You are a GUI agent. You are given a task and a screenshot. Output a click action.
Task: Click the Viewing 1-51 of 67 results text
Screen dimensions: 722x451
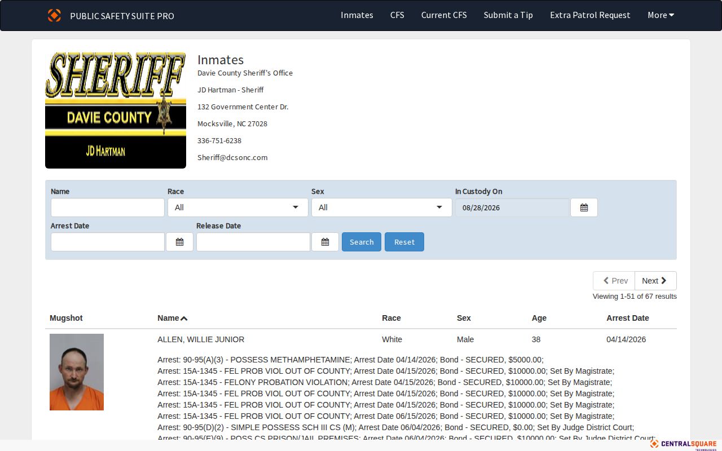coord(635,297)
